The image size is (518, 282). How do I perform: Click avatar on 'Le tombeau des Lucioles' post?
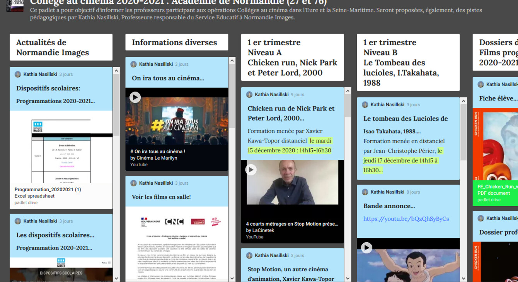tap(365, 105)
